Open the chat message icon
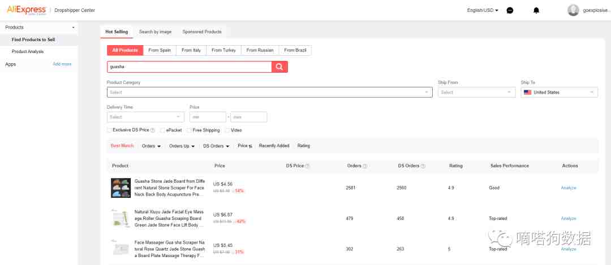The image size is (611, 265). tap(510, 11)
